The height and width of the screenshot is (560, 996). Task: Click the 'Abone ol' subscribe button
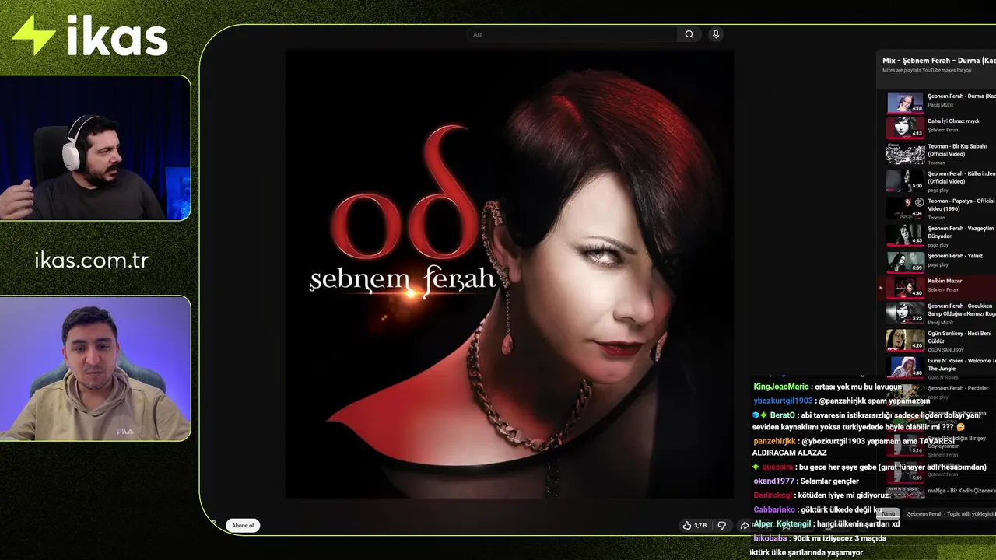coord(243,525)
